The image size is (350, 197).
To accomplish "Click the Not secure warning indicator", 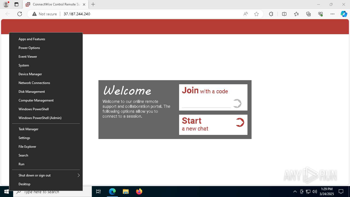I will point(45,14).
